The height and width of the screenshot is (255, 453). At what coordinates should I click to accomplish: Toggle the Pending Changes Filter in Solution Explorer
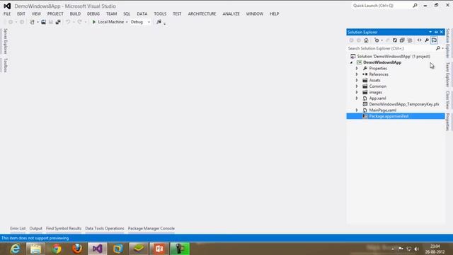377,40
